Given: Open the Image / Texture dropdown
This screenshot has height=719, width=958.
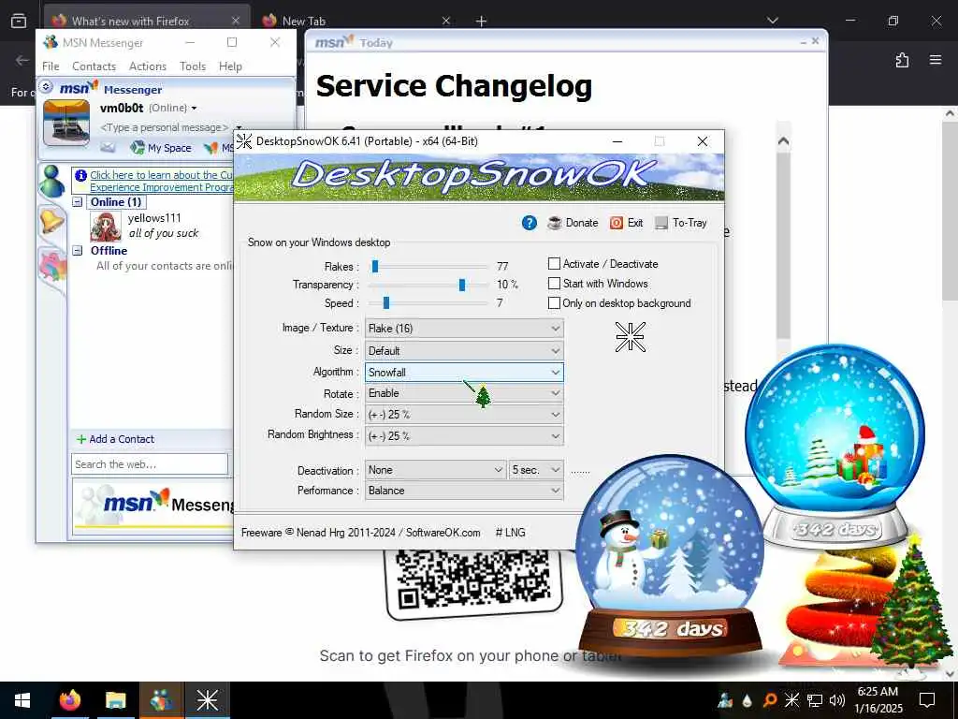Looking at the screenshot, I should (x=464, y=329).
